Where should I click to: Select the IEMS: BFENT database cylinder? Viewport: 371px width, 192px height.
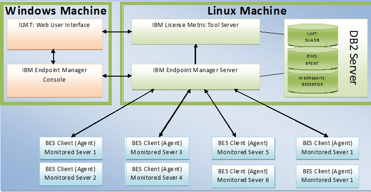pos(312,58)
